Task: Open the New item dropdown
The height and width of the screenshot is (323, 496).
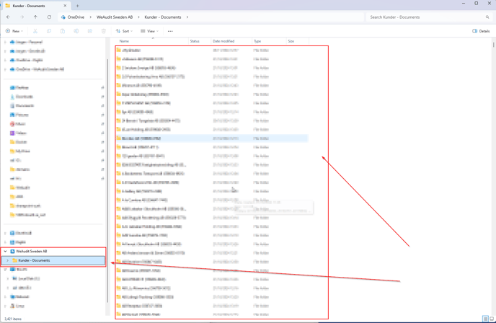Action: (14, 31)
